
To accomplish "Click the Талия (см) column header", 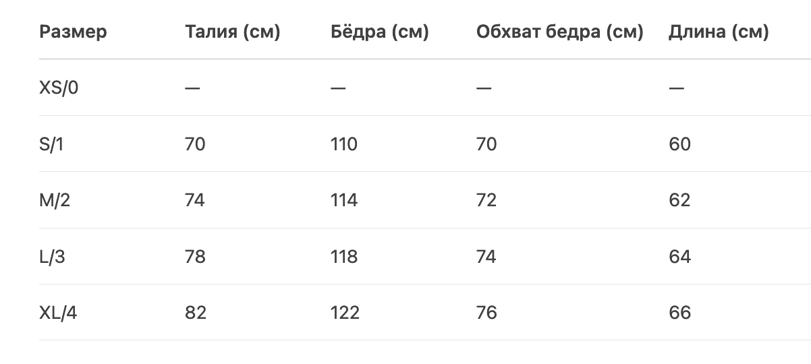I will [233, 32].
